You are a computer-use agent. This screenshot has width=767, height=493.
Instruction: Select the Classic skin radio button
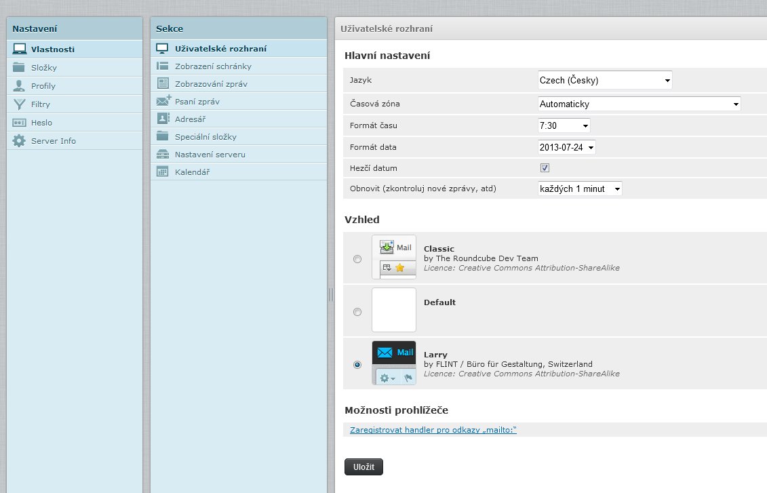(357, 259)
